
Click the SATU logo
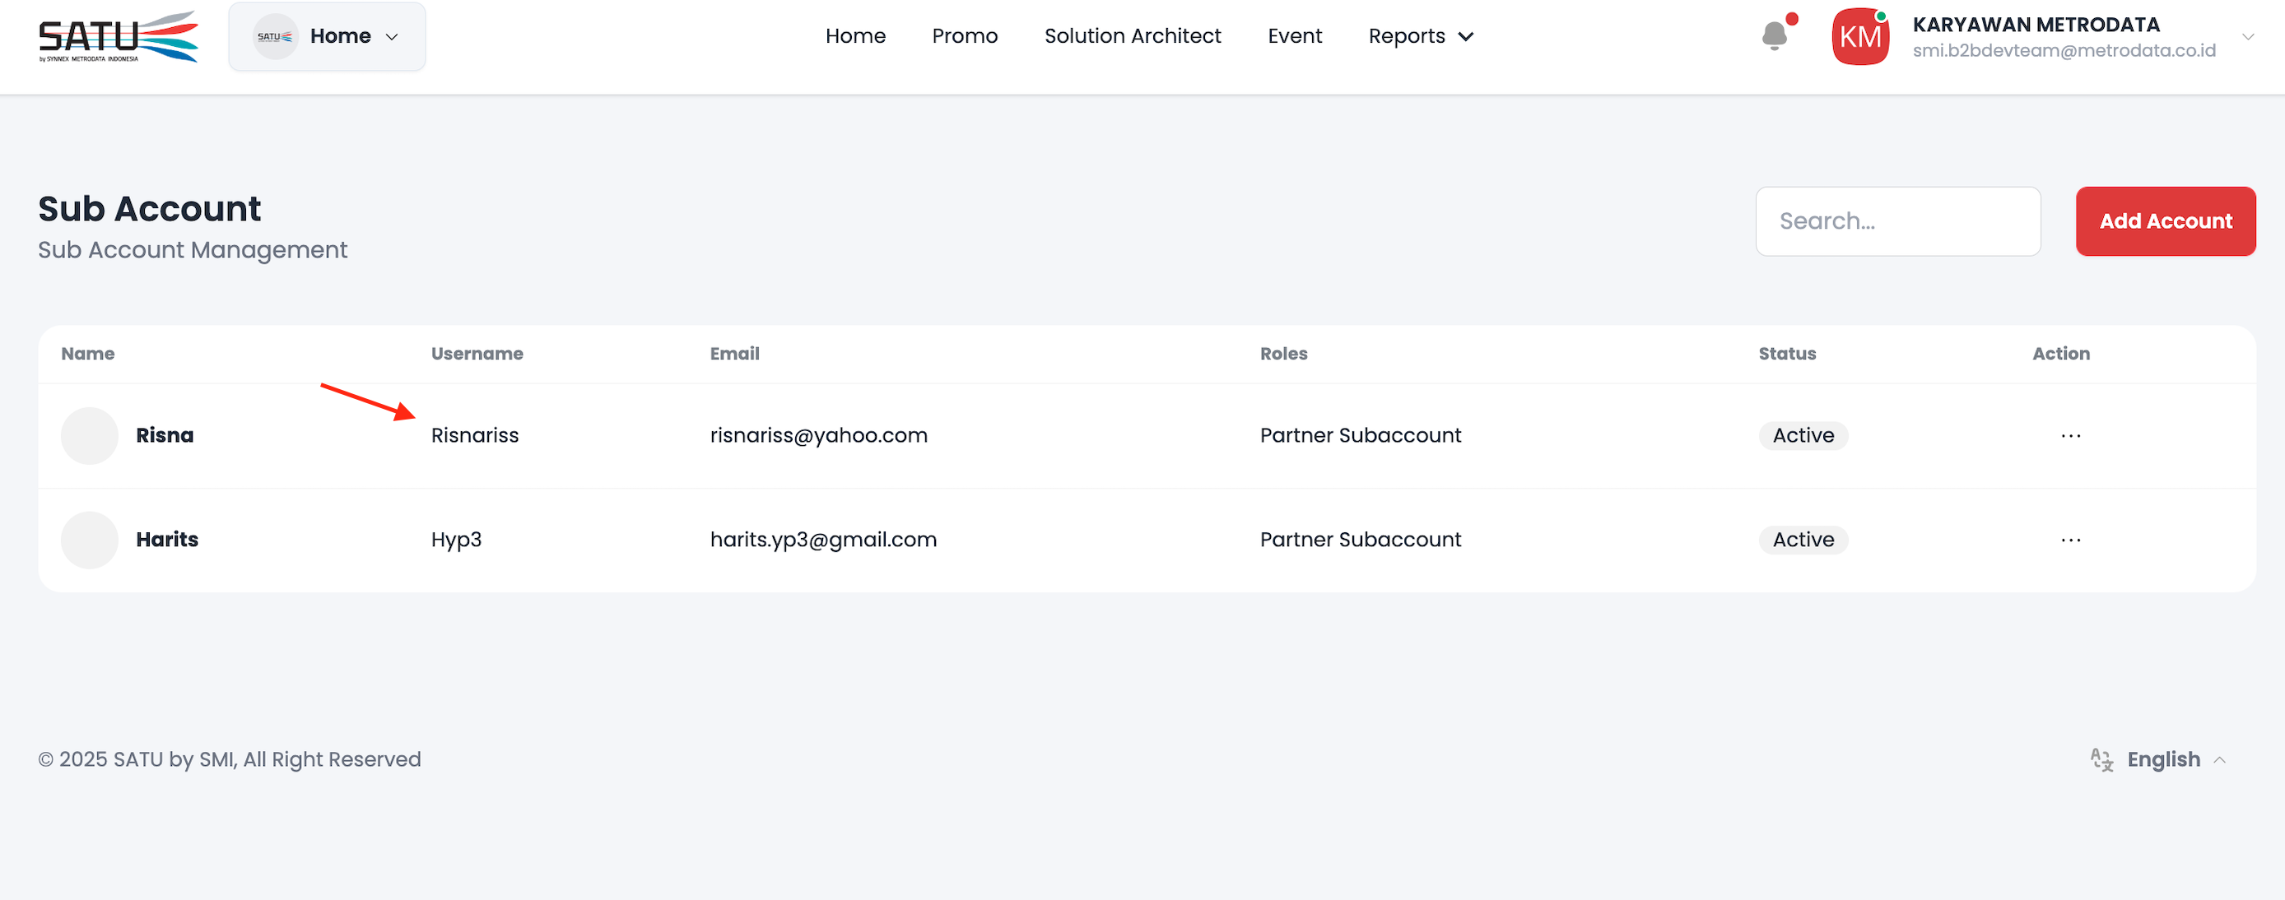click(x=118, y=36)
